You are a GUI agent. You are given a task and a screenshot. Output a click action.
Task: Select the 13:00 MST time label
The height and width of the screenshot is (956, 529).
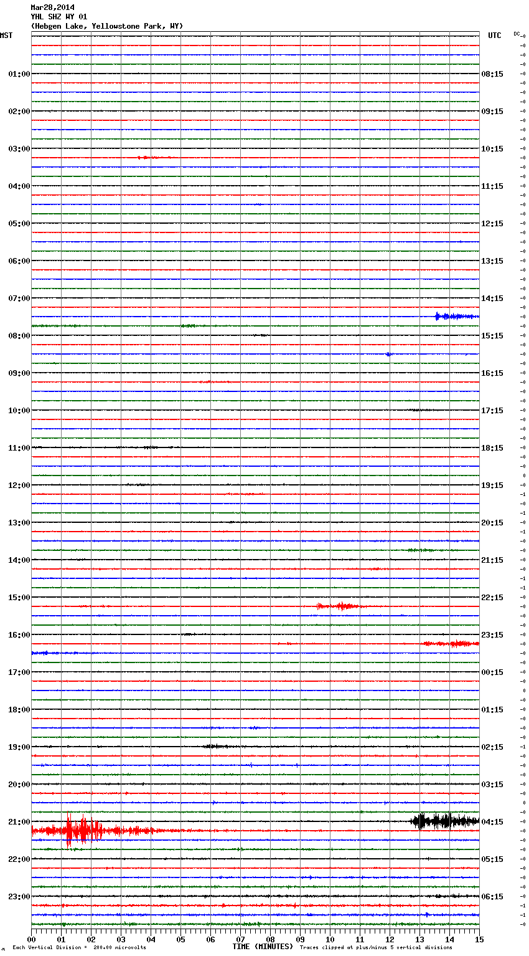point(19,523)
